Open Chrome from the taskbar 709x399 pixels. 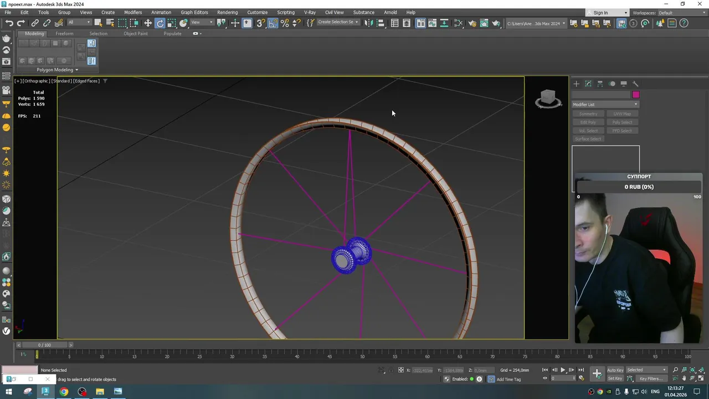point(64,392)
